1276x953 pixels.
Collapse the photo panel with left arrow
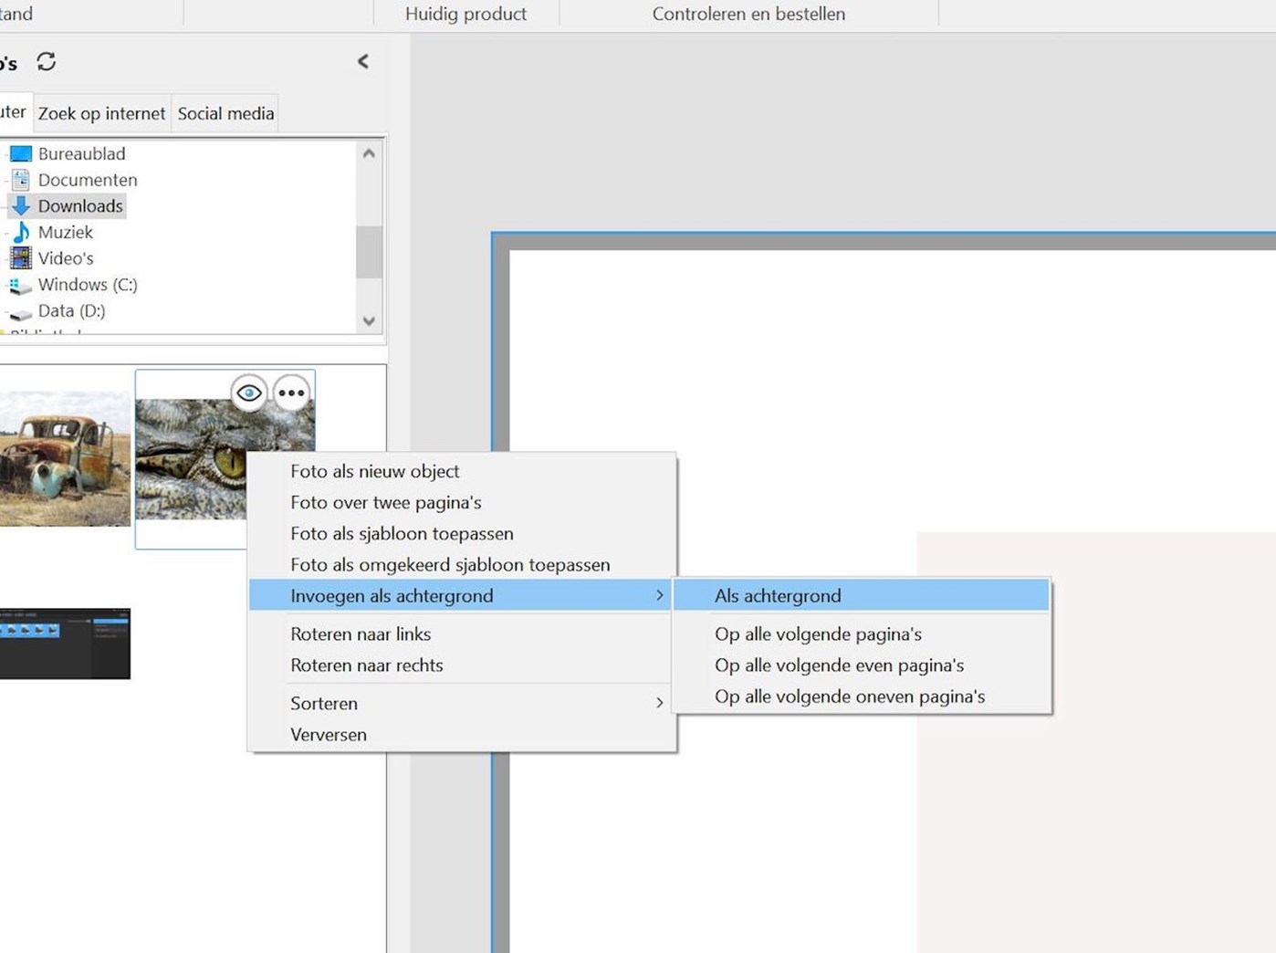[x=363, y=61]
